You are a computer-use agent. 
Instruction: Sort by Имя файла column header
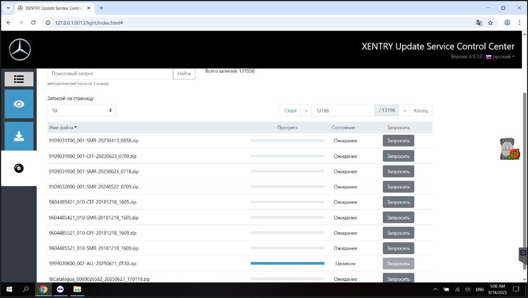pyautogui.click(x=63, y=127)
